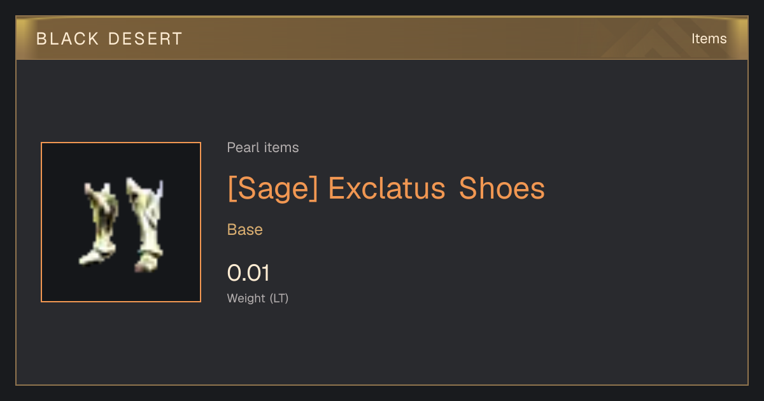Viewport: 764px width, 401px height.
Task: Click the Weight (LT) label
Action: pos(258,298)
